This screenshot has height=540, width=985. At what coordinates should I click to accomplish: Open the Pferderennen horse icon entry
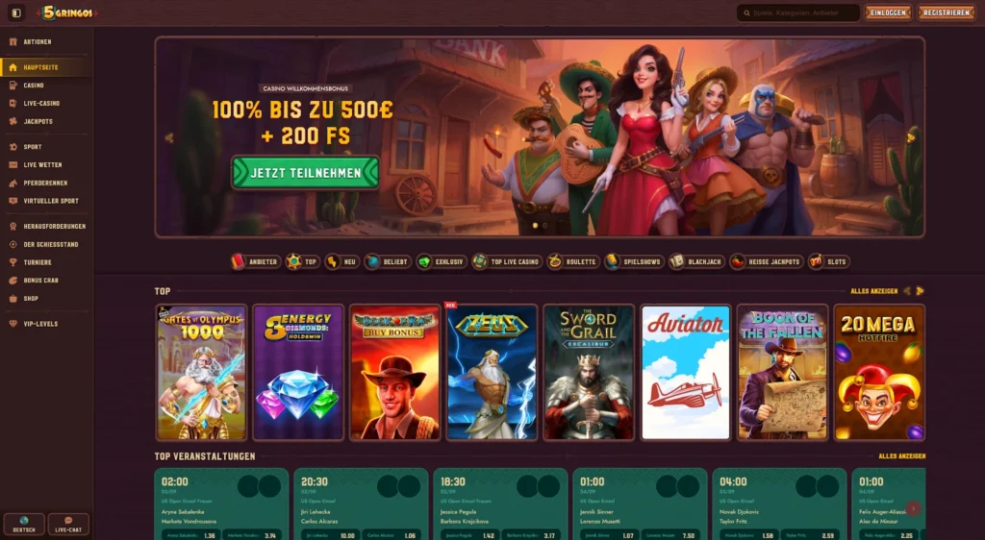click(13, 184)
